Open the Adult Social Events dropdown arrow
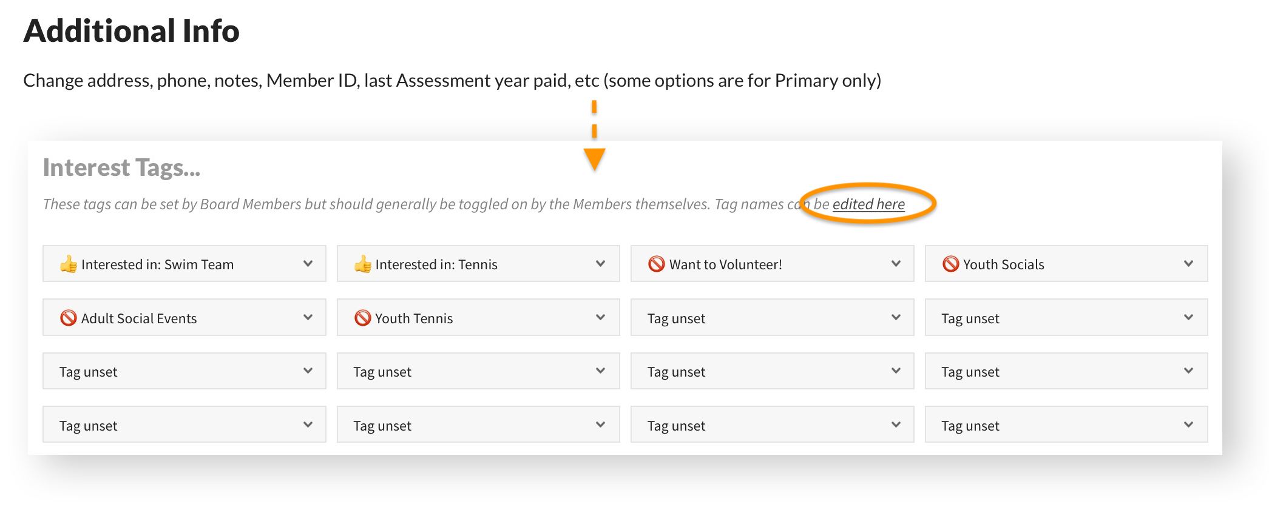This screenshot has height=507, width=1269. [308, 318]
